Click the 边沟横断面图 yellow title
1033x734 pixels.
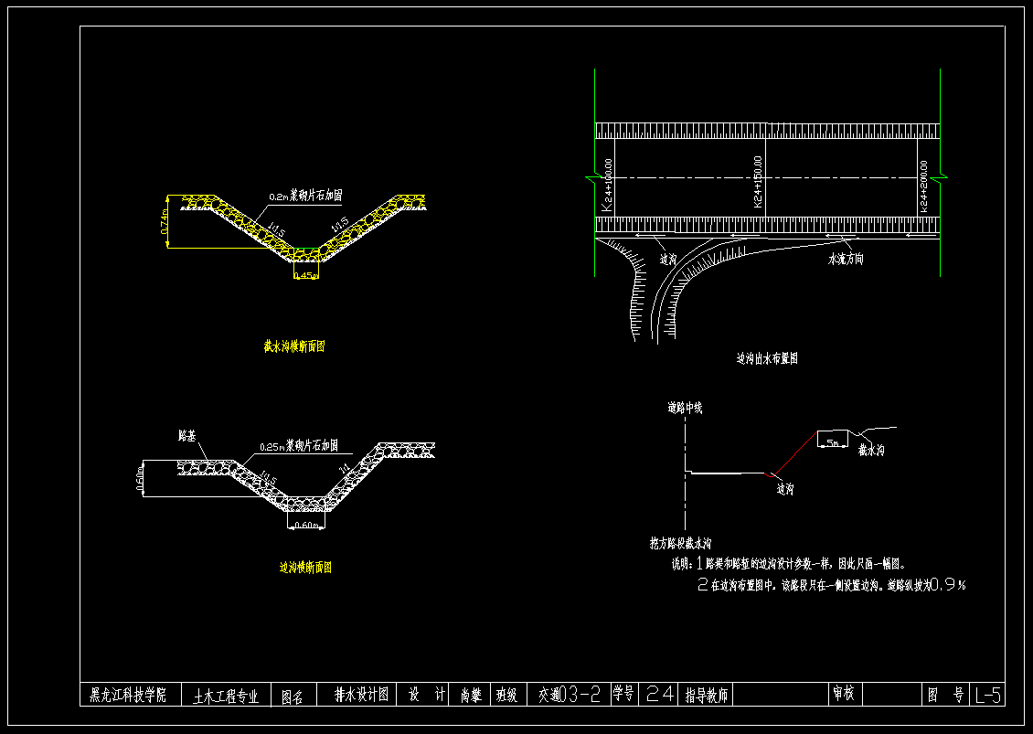tap(305, 568)
